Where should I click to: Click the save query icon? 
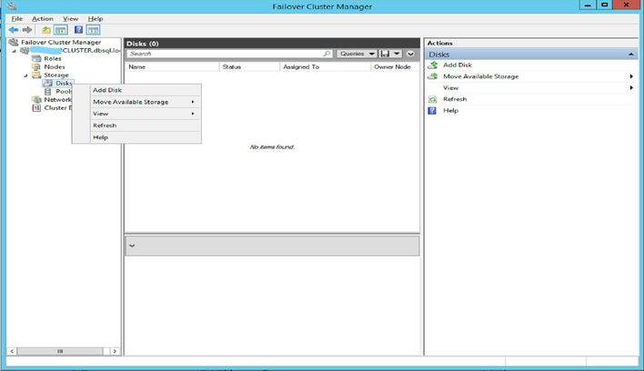point(385,54)
